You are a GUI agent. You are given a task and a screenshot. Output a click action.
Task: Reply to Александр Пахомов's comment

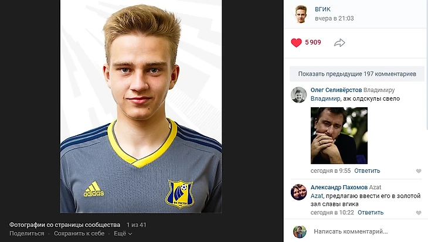(371, 213)
